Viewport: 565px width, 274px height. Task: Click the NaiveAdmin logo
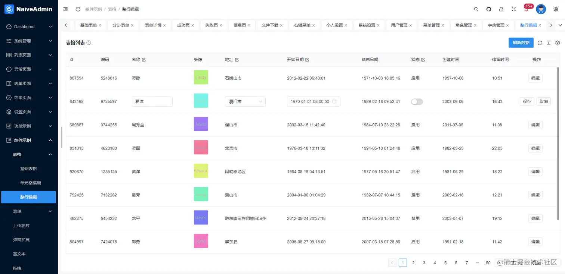click(29, 9)
